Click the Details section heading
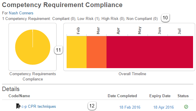Image resolution: width=196 pixels, height=111 pixels. pos(11,89)
